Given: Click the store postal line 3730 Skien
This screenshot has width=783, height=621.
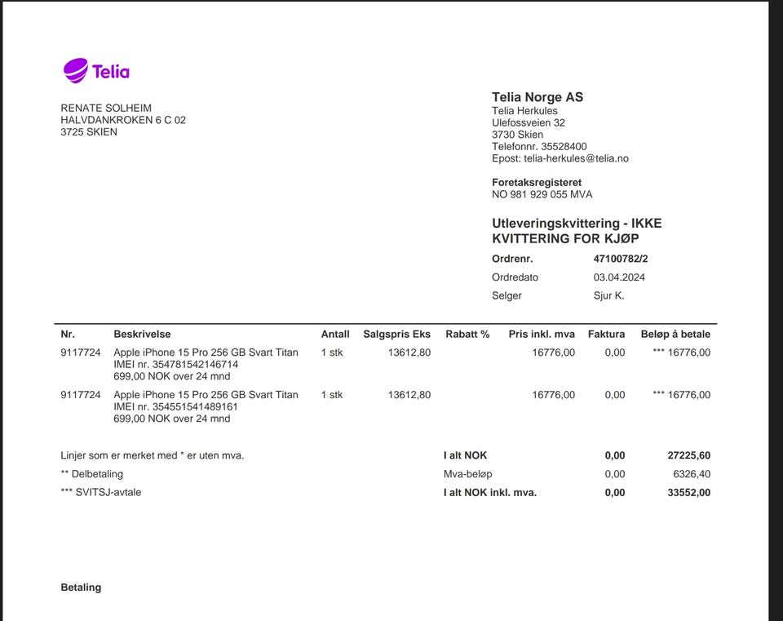Looking at the screenshot, I should coord(517,135).
